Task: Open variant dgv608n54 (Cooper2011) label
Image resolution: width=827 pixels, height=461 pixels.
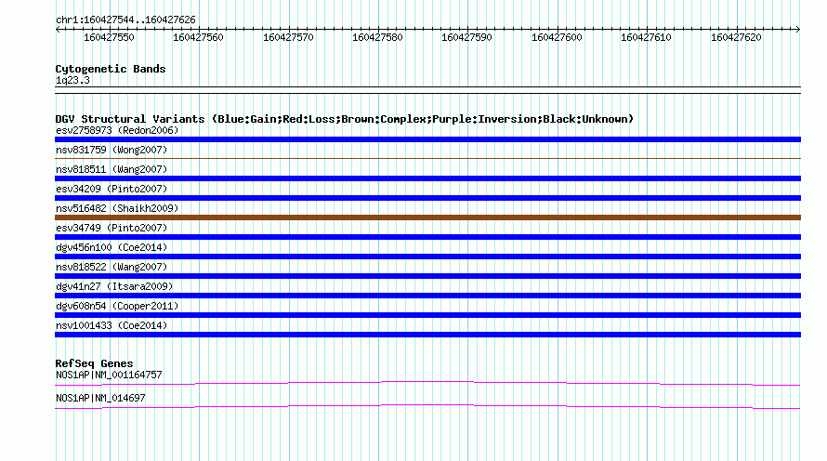Action: click(x=117, y=306)
